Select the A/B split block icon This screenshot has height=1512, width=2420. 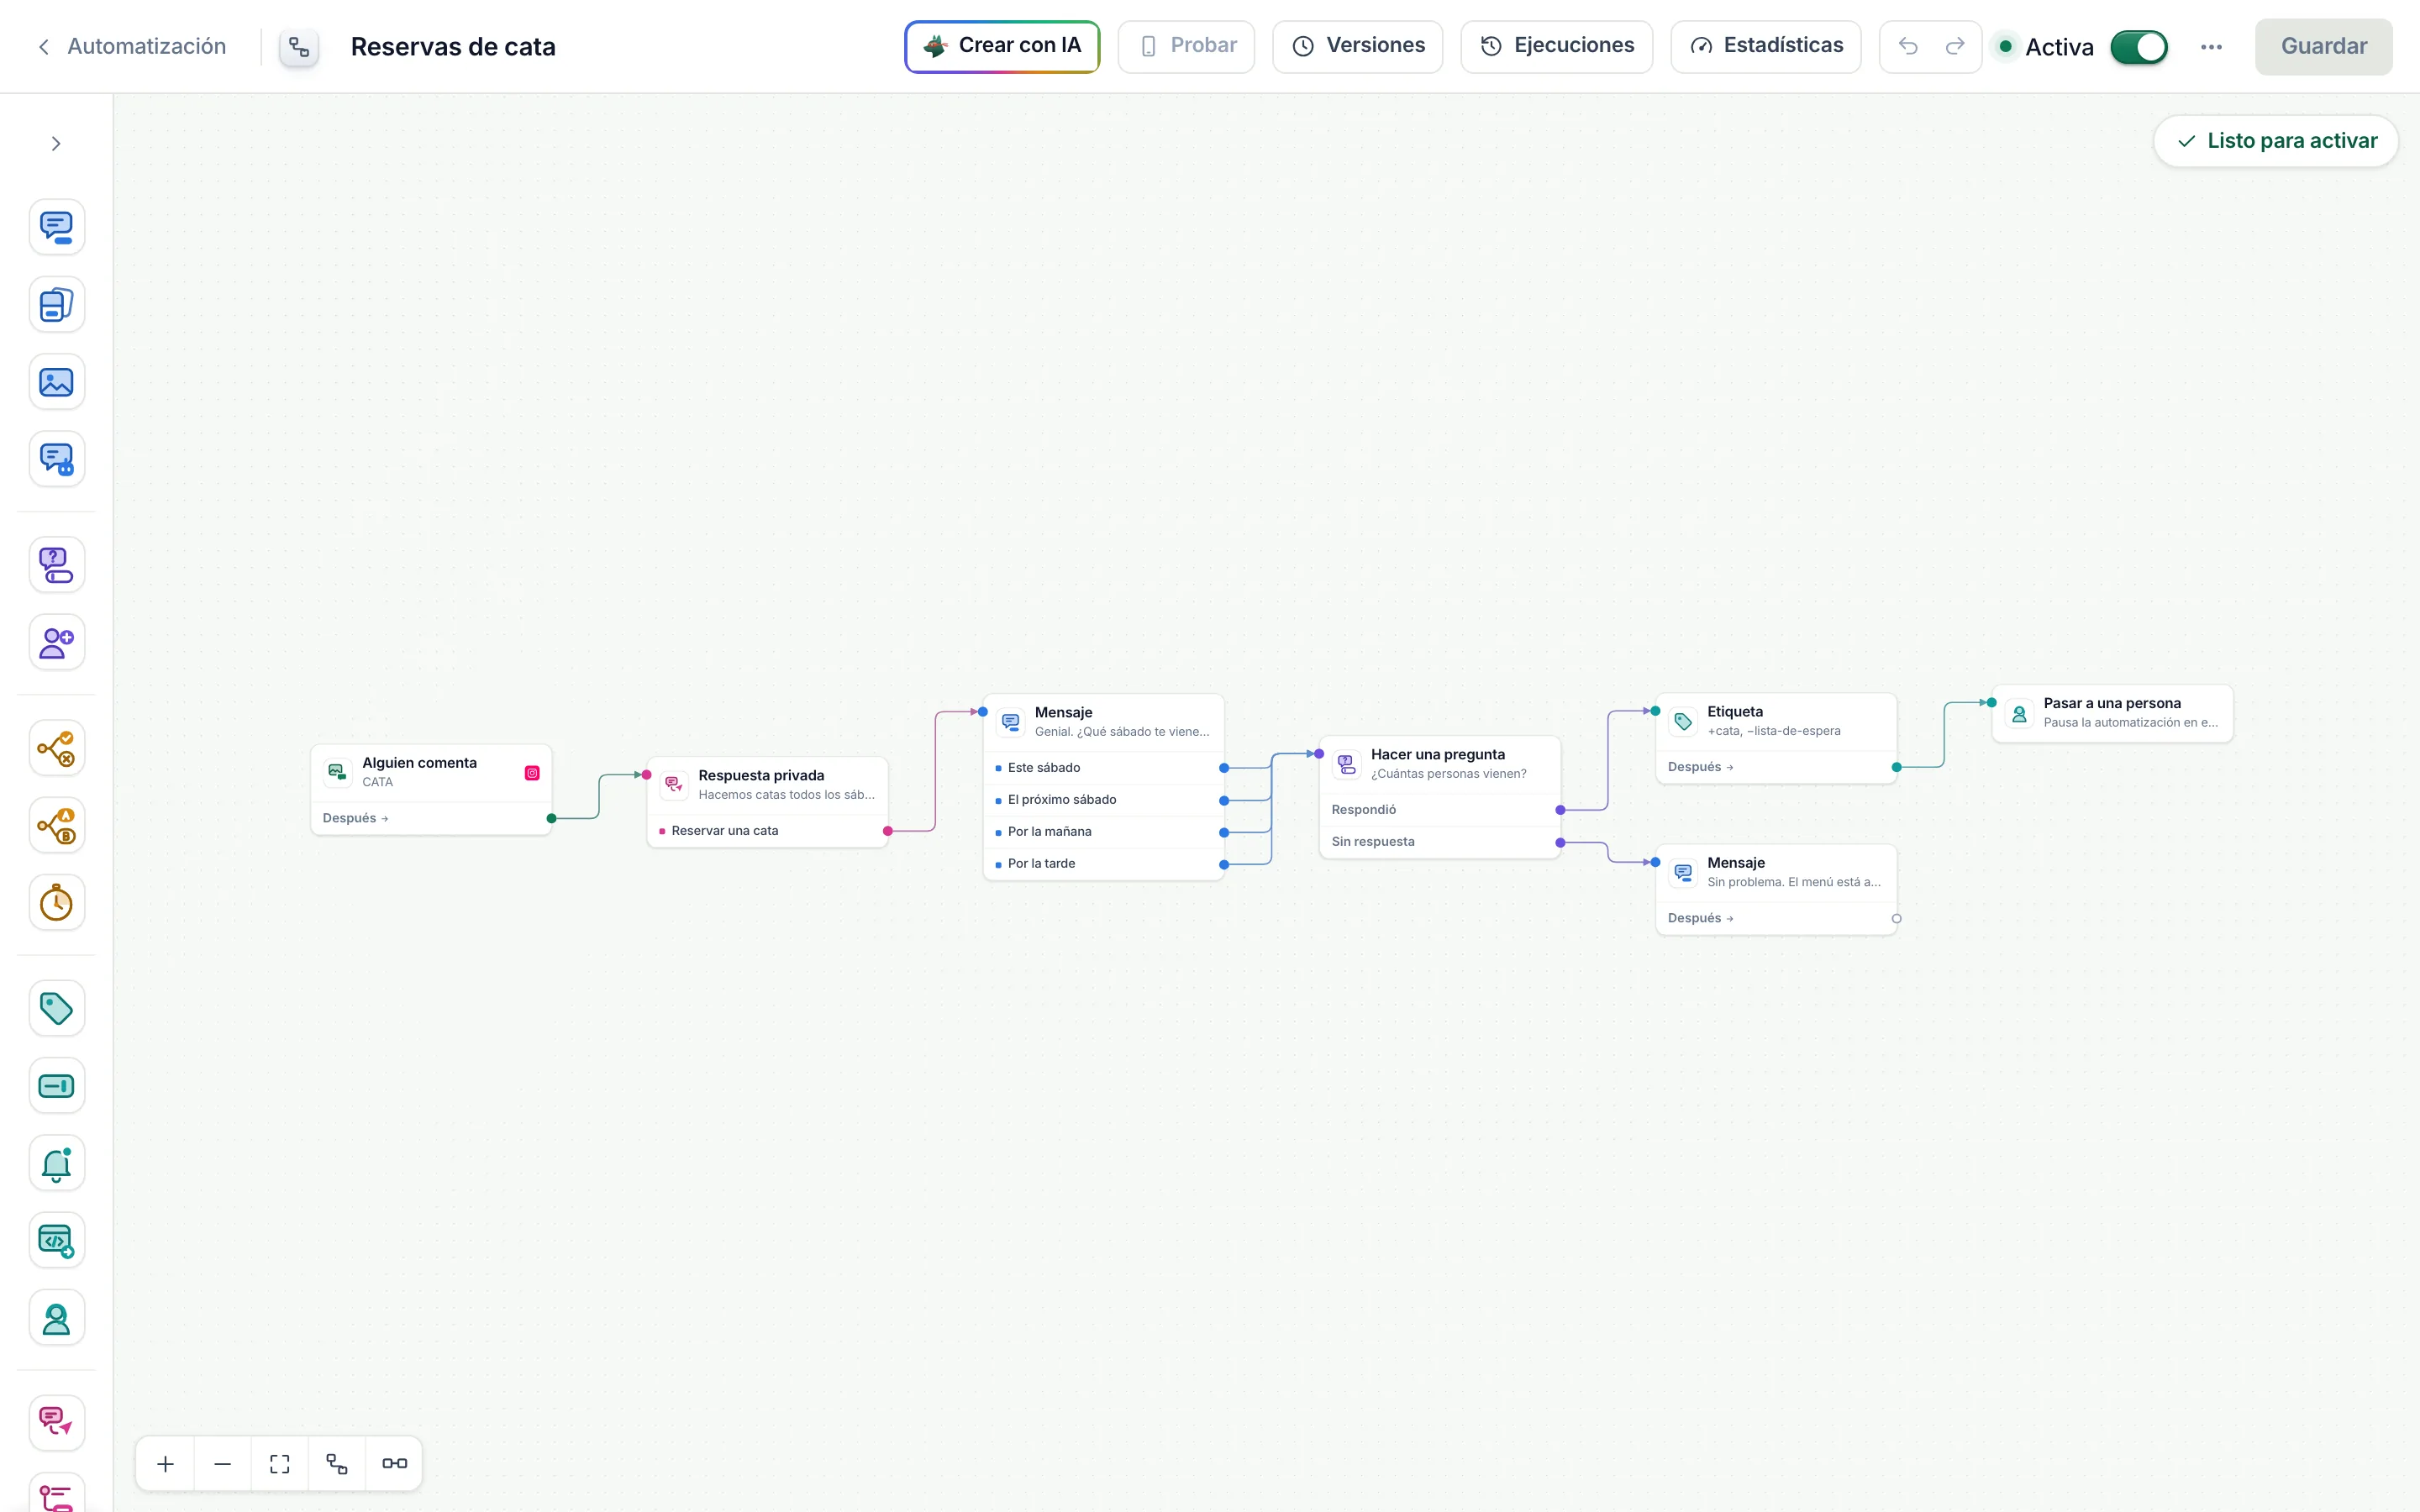56,825
